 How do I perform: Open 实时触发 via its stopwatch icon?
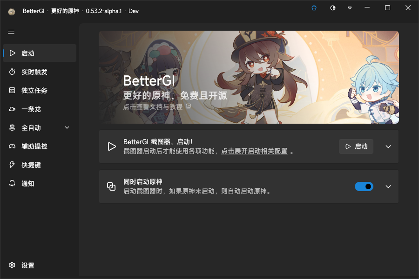pos(12,72)
